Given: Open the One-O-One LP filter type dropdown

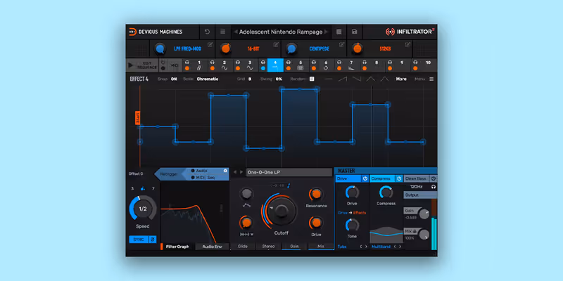Looking at the screenshot, I should pos(289,172).
